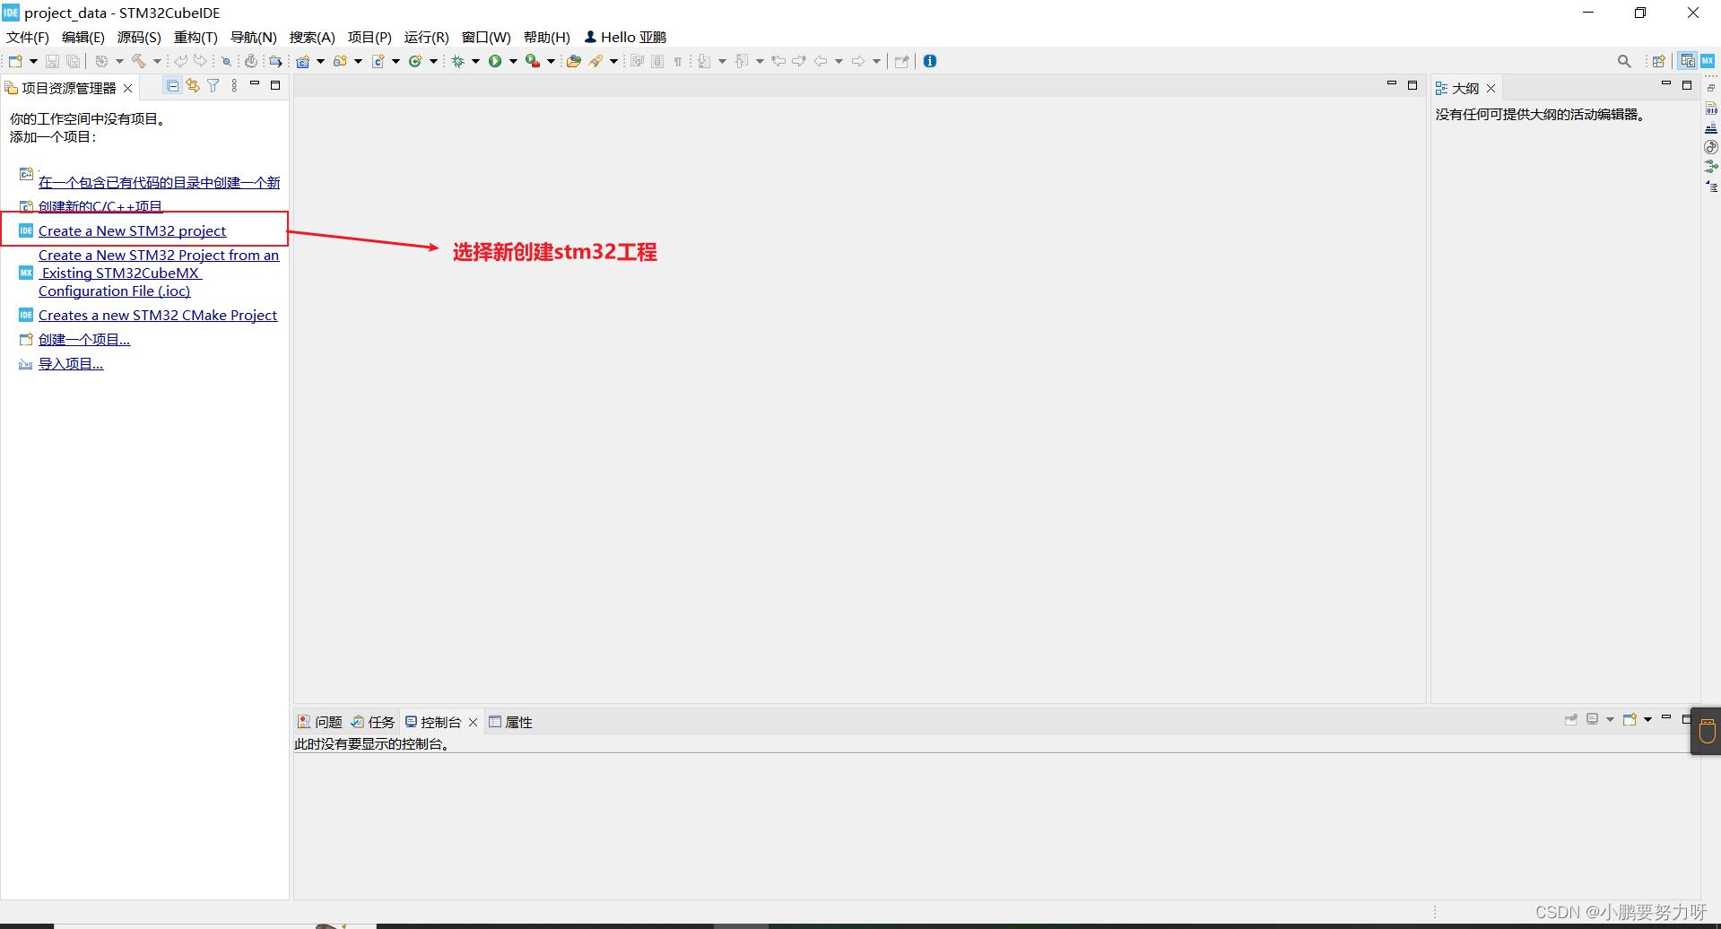This screenshot has height=929, width=1721.
Task: Click the new C/C++ project wizard icon
Action: 303,61
